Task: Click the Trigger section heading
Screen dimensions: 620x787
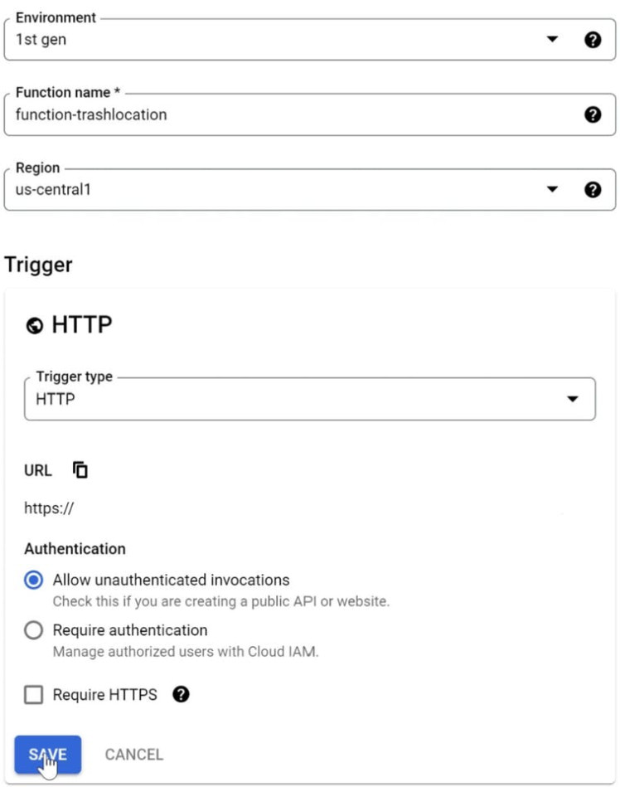Action: point(39,265)
